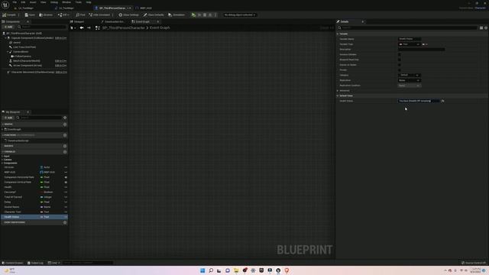Click the Simulation toolbar button
The image size is (489, 275).
click(x=176, y=15)
